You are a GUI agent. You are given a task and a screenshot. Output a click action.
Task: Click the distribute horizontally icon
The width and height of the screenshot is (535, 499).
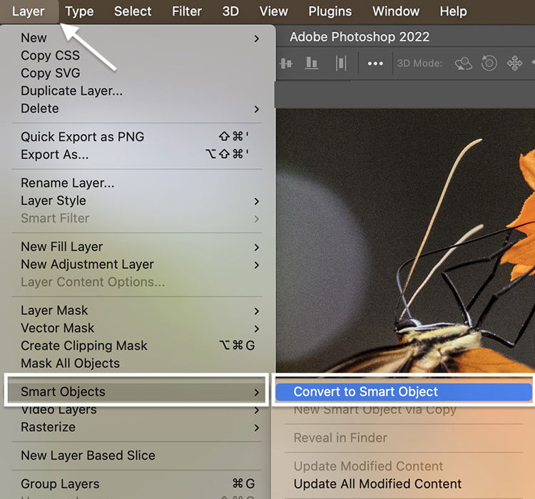click(x=341, y=63)
